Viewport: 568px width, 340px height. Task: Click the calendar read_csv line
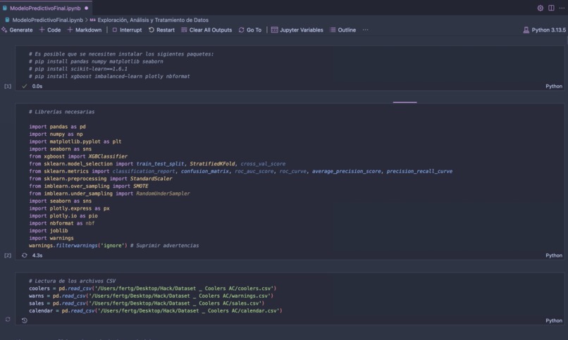point(156,310)
